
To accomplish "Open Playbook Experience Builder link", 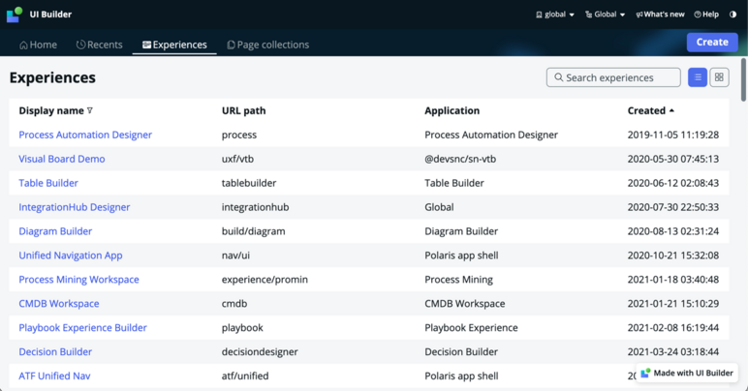I will point(83,328).
